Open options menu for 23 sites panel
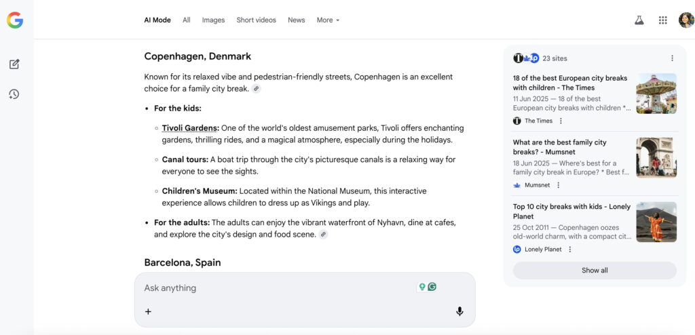This screenshot has height=335, width=695. (x=672, y=58)
